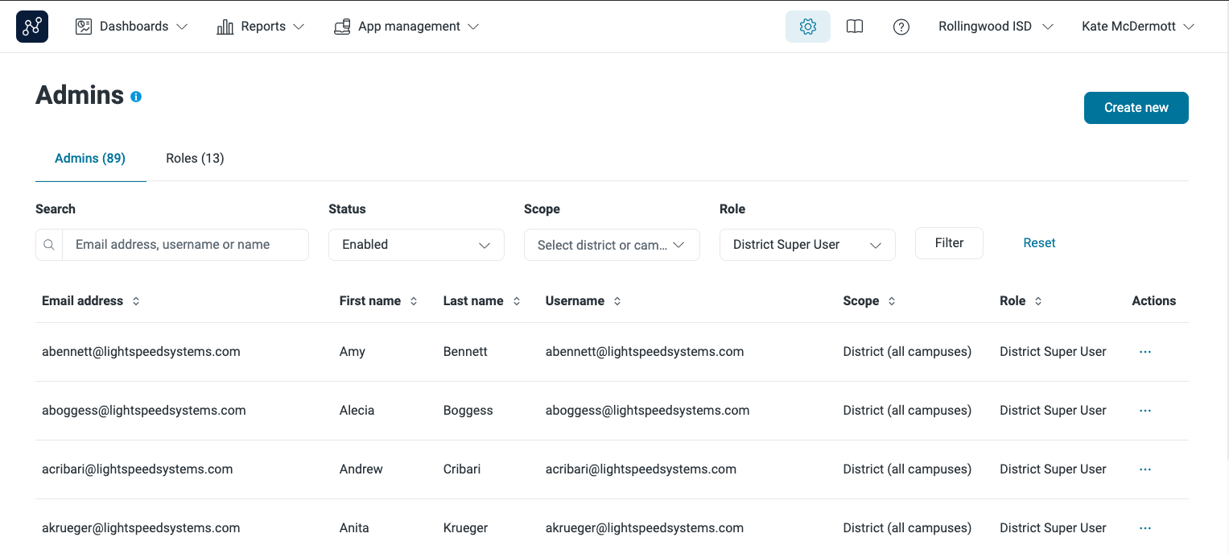1229x554 pixels.
Task: Open the settings gear icon
Action: click(x=808, y=27)
